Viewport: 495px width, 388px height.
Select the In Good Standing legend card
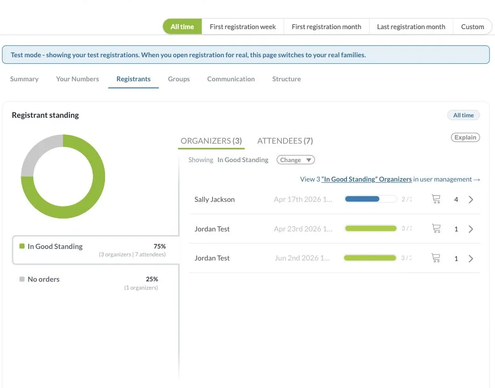point(95,250)
